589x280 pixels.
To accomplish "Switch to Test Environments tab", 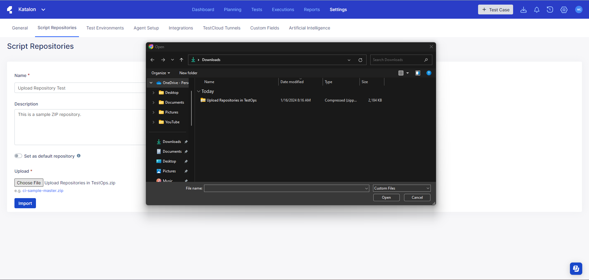I will click(105, 28).
